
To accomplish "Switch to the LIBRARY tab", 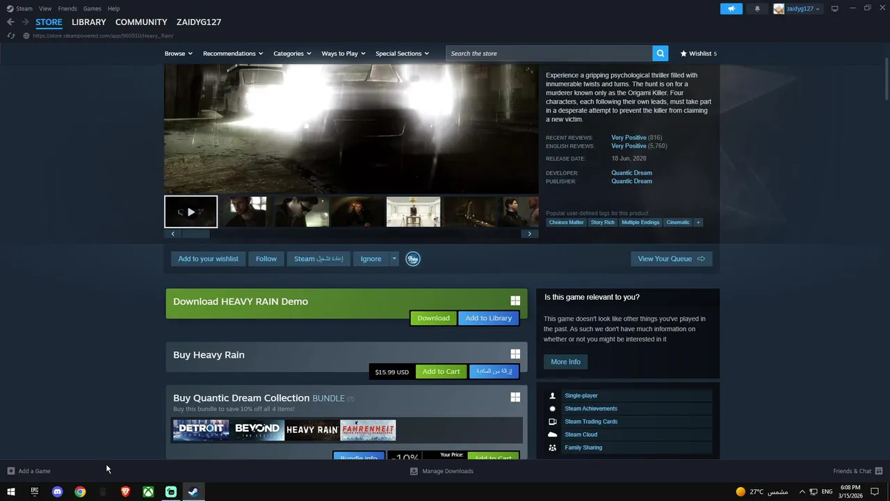I will [89, 22].
